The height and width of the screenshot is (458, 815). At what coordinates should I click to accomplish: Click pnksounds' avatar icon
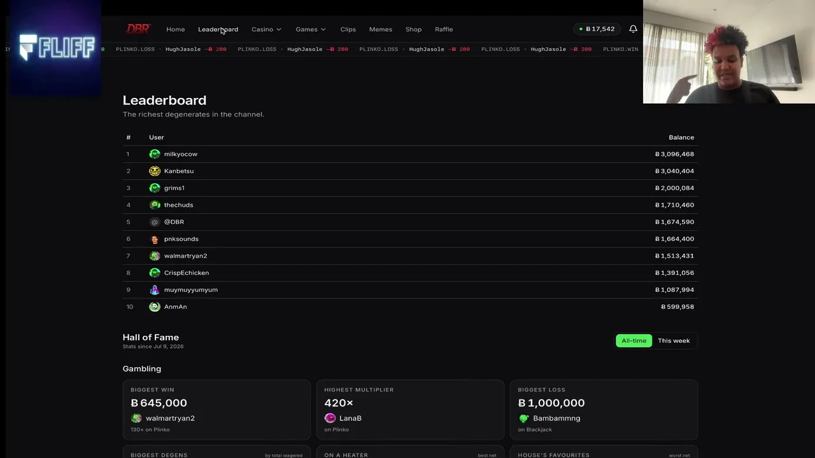pyautogui.click(x=155, y=239)
